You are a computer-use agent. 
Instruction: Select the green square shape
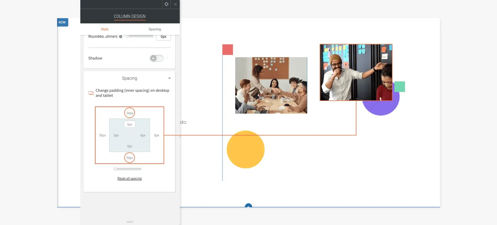pyautogui.click(x=400, y=87)
